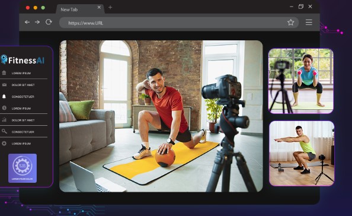Open the DOLOR SIT AMET item beside the chart icon
The image size is (352, 216).
[x=23, y=120]
